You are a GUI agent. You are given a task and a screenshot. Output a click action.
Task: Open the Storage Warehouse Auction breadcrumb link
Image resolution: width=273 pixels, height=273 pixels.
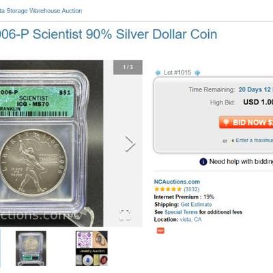click(41, 11)
